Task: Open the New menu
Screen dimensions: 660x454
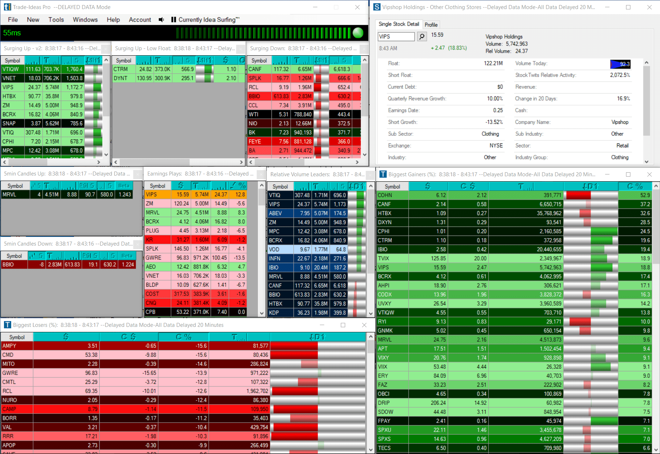Action: [x=33, y=20]
